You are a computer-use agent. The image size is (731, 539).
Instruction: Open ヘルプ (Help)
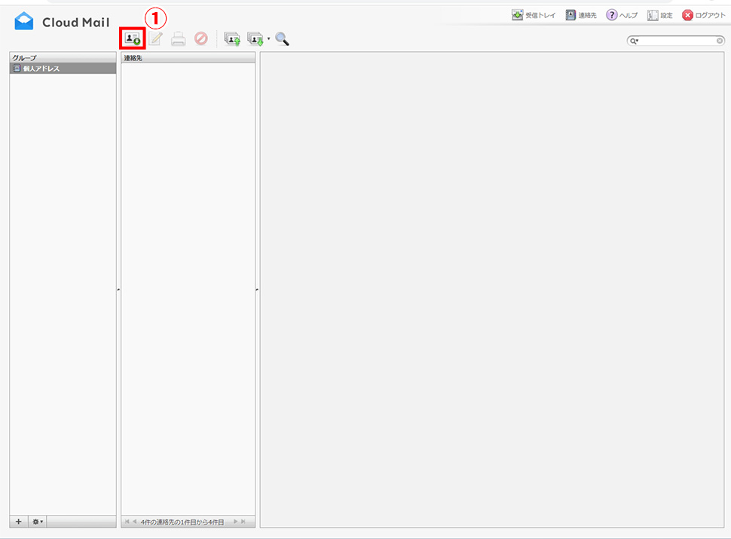coord(622,15)
